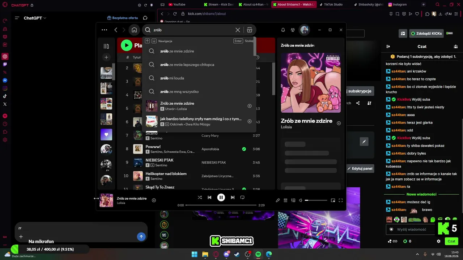463x260 pixels.
Task: Play the playlist with green play button
Action: click(127, 45)
